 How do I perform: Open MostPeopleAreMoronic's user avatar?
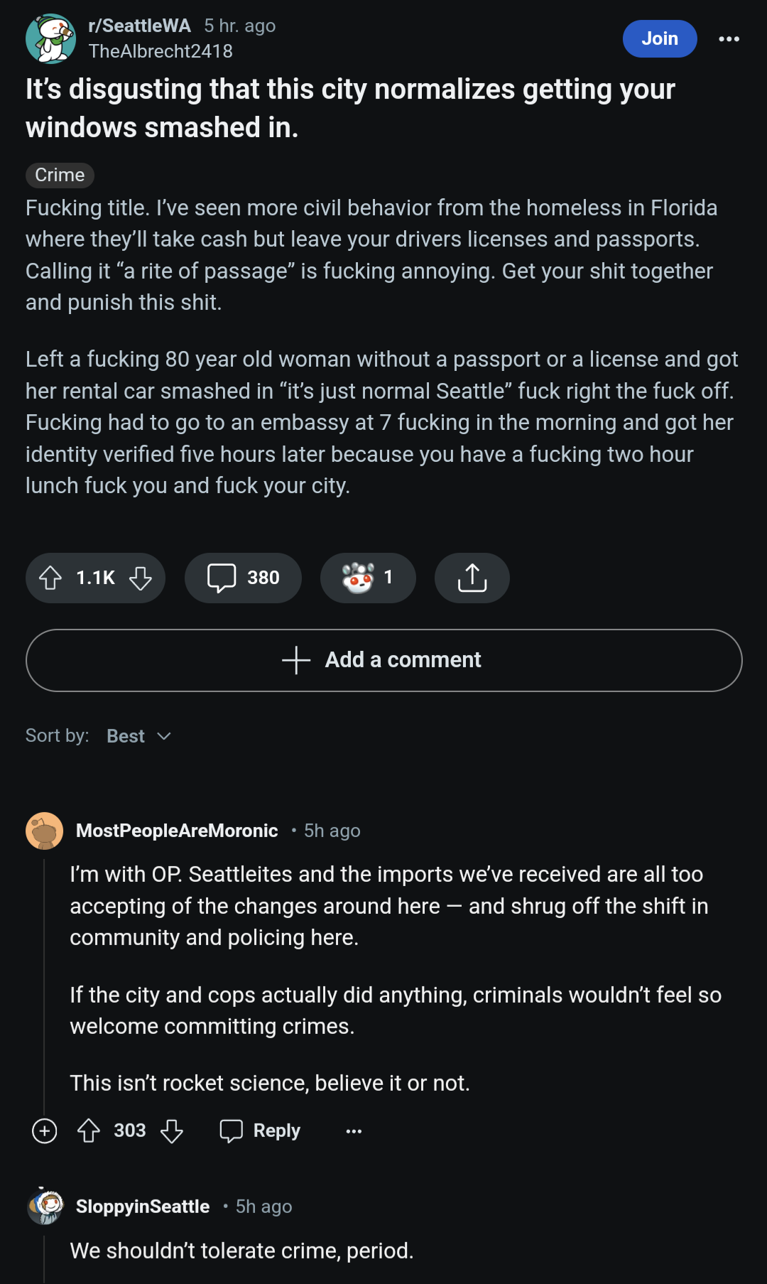pyautogui.click(x=45, y=831)
